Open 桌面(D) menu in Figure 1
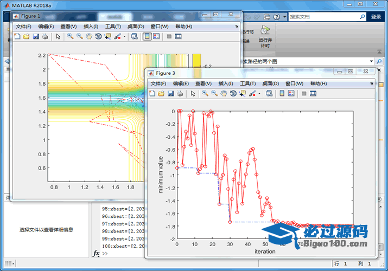Screen dimensions: 388x271 pos(136,27)
